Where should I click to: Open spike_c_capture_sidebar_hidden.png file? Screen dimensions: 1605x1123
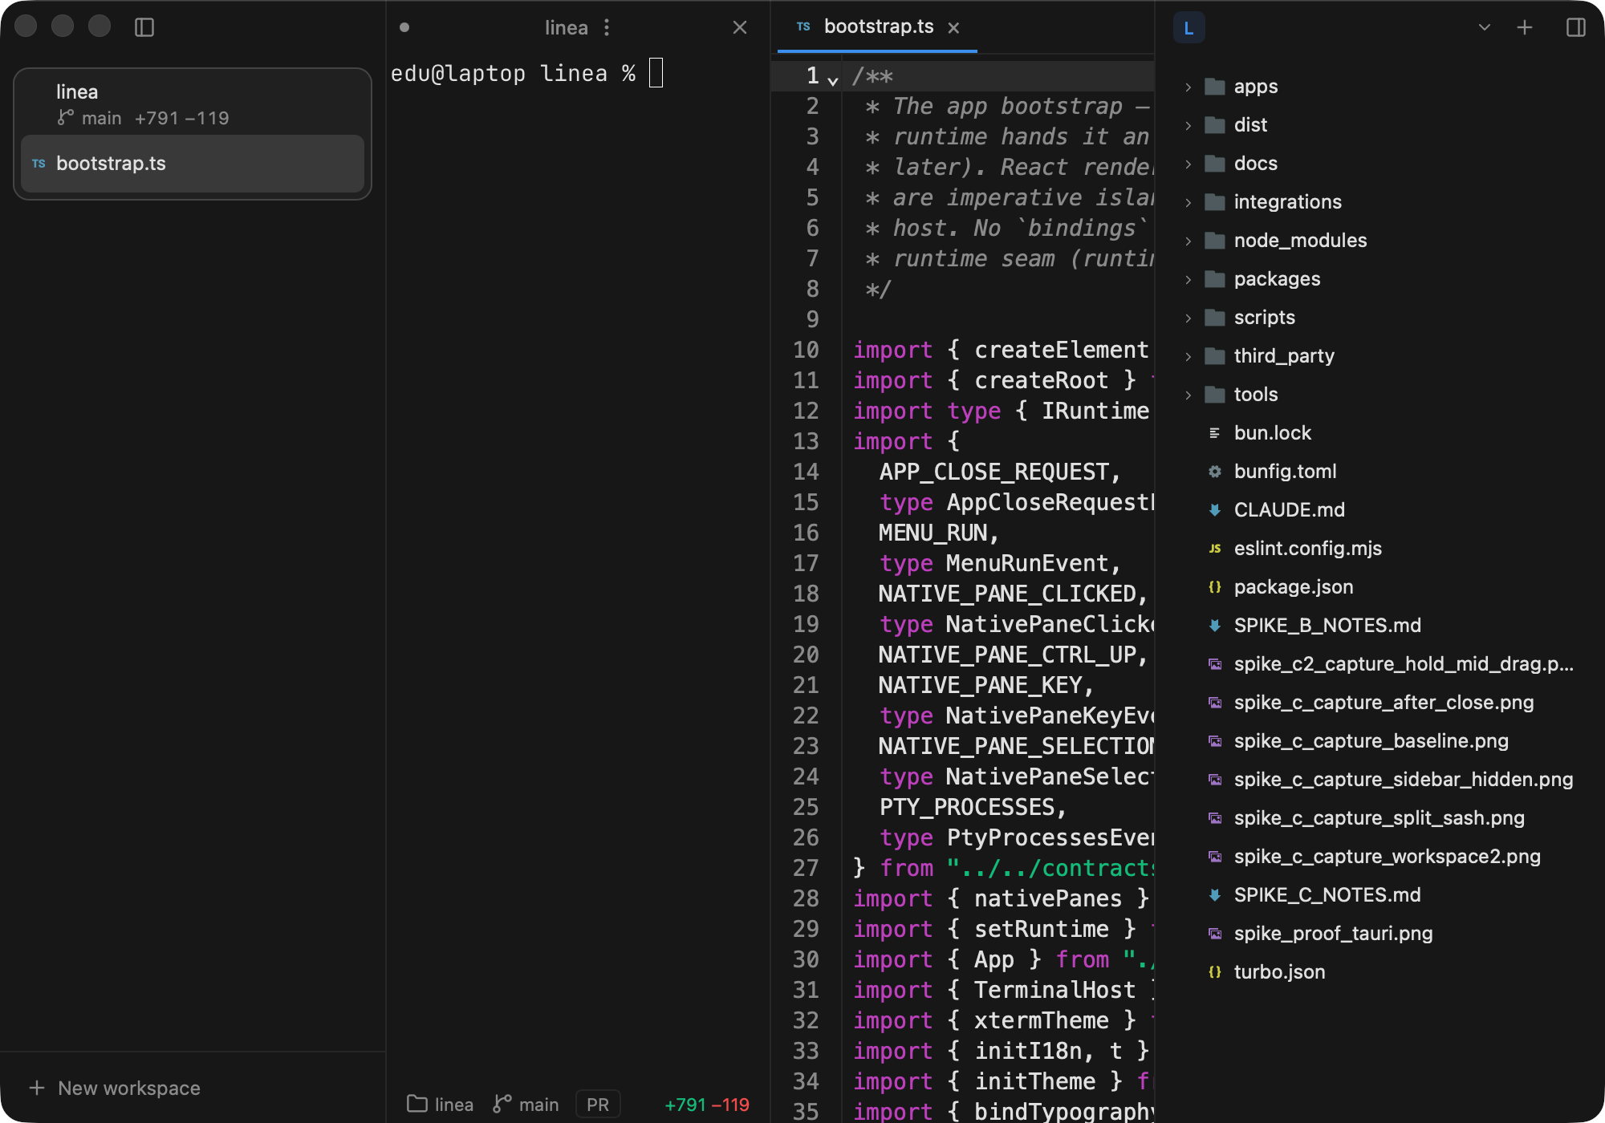(1380, 780)
